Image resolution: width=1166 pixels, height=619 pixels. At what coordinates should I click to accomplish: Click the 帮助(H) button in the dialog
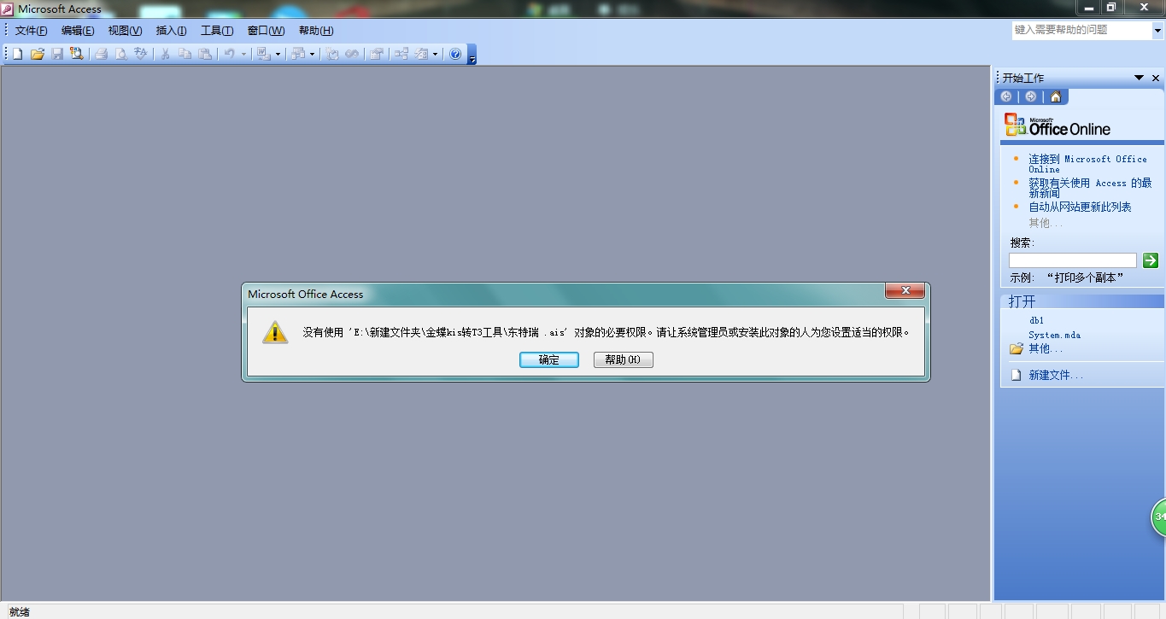click(x=623, y=360)
